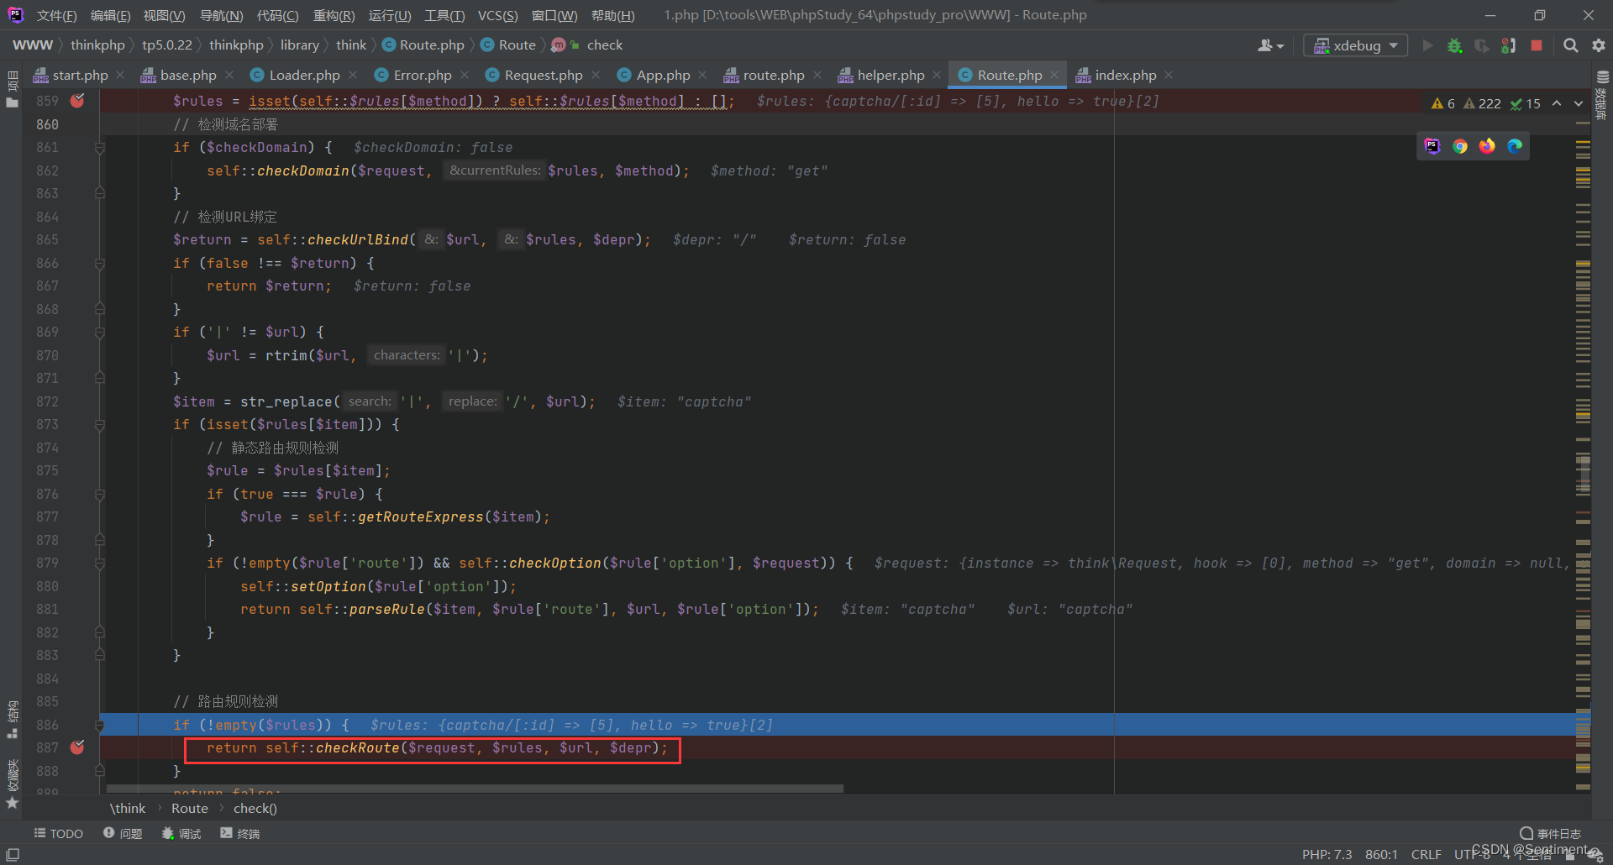The height and width of the screenshot is (865, 1613).
Task: Open the Favorites star sidebar icon
Action: pyautogui.click(x=12, y=803)
